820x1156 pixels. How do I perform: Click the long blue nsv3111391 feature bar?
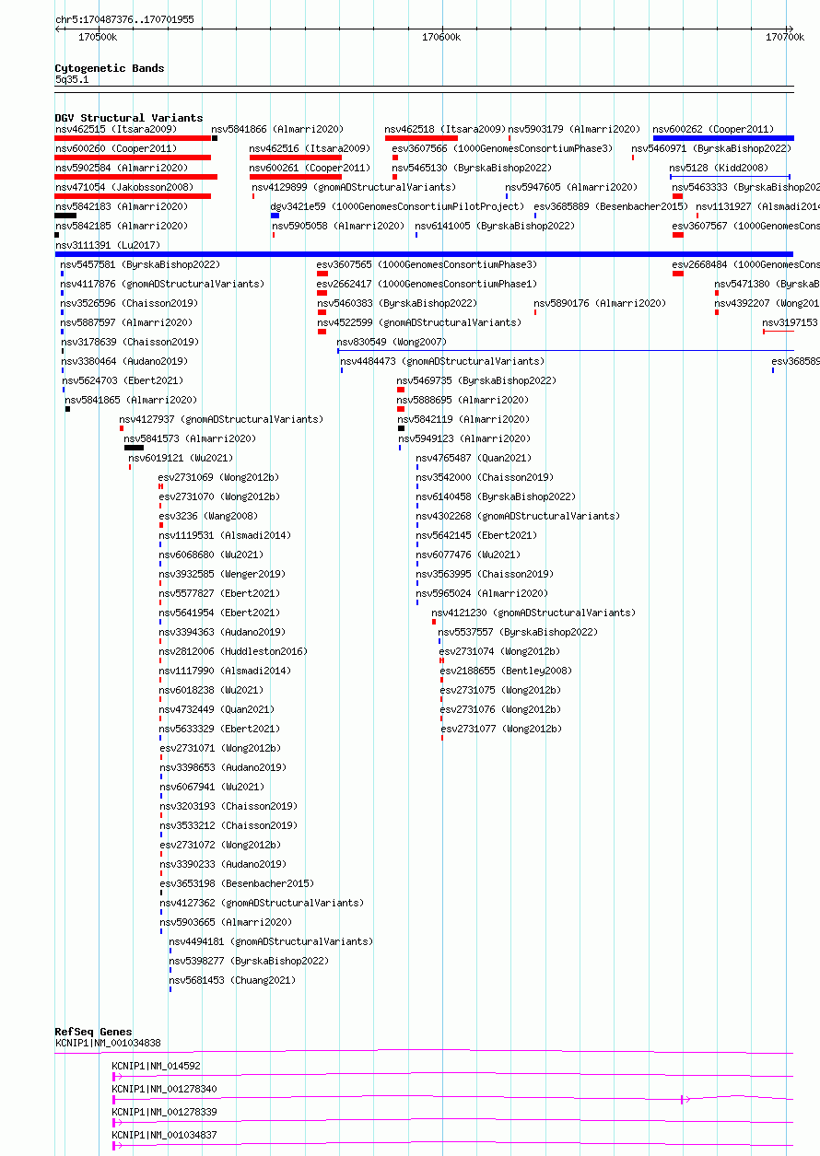[424, 254]
